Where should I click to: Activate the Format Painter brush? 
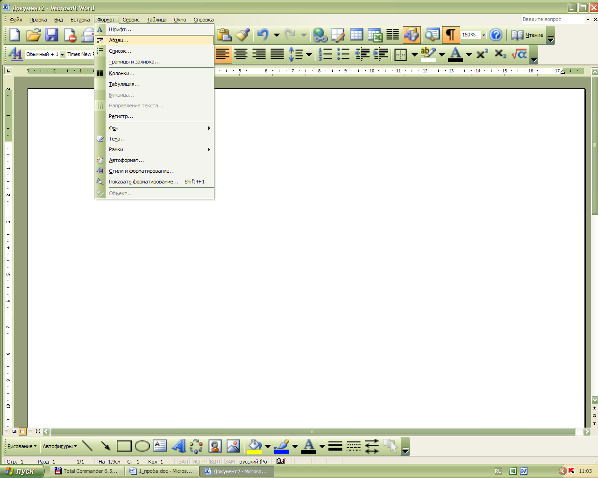(x=242, y=35)
